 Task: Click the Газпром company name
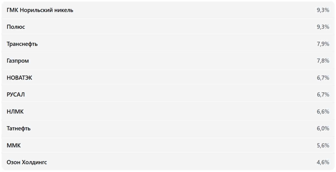(x=18, y=61)
